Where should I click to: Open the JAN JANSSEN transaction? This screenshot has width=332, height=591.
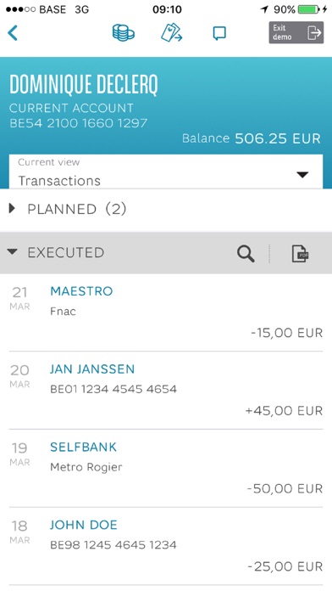[166, 390]
